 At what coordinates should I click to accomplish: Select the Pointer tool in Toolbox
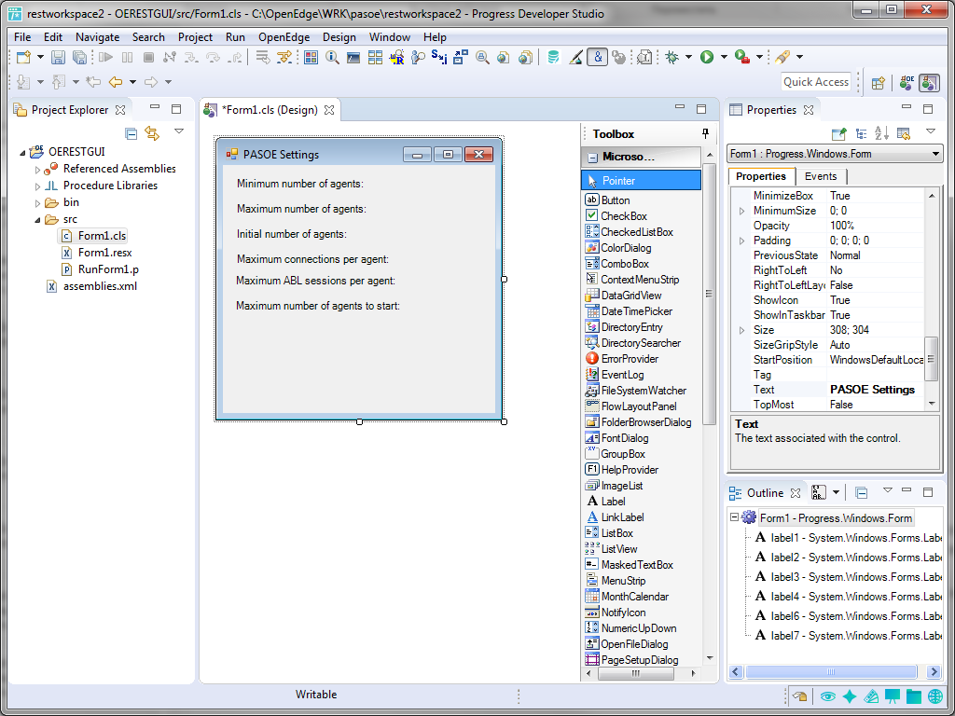pos(642,181)
